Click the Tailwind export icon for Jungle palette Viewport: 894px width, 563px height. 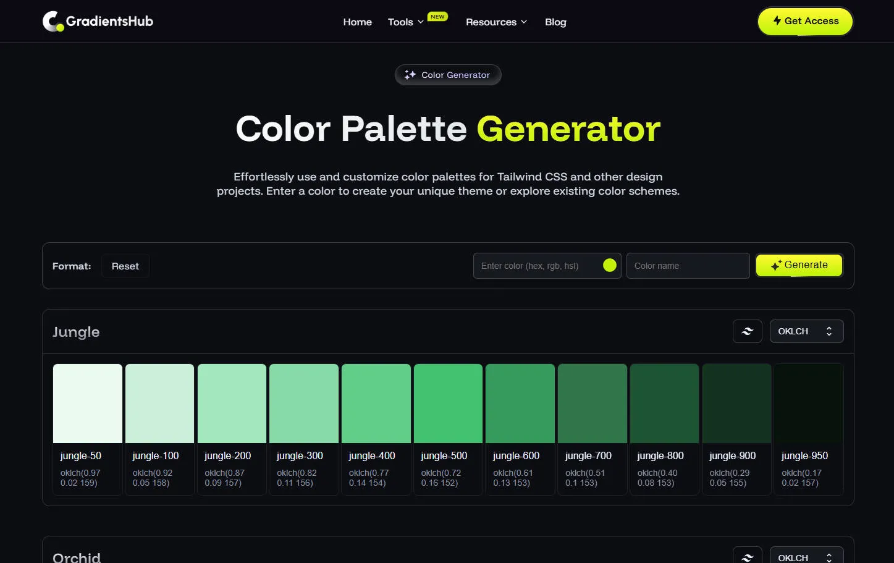[x=747, y=331]
